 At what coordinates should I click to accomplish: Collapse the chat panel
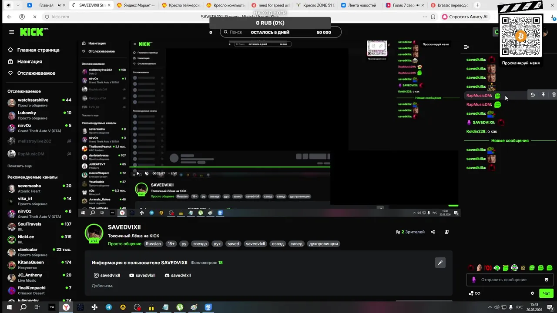point(466,47)
